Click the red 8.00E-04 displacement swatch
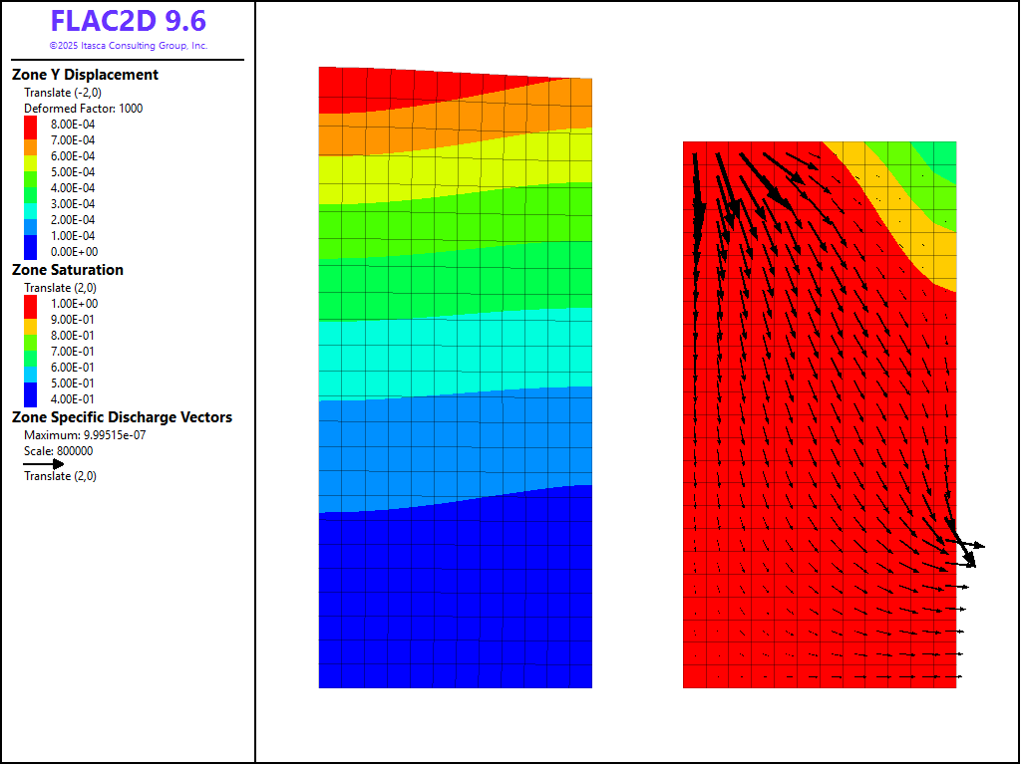The height and width of the screenshot is (765, 1021). 30,125
